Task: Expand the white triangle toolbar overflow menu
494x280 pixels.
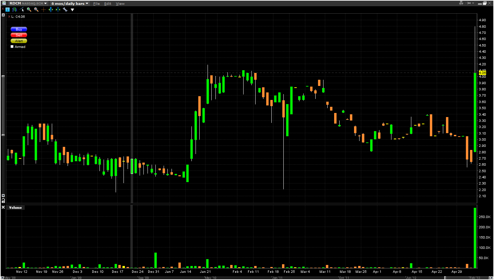Action: (x=72, y=10)
